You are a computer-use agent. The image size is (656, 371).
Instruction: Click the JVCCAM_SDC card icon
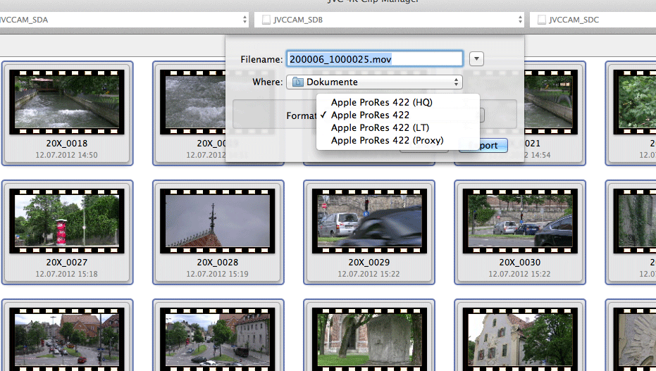click(542, 20)
